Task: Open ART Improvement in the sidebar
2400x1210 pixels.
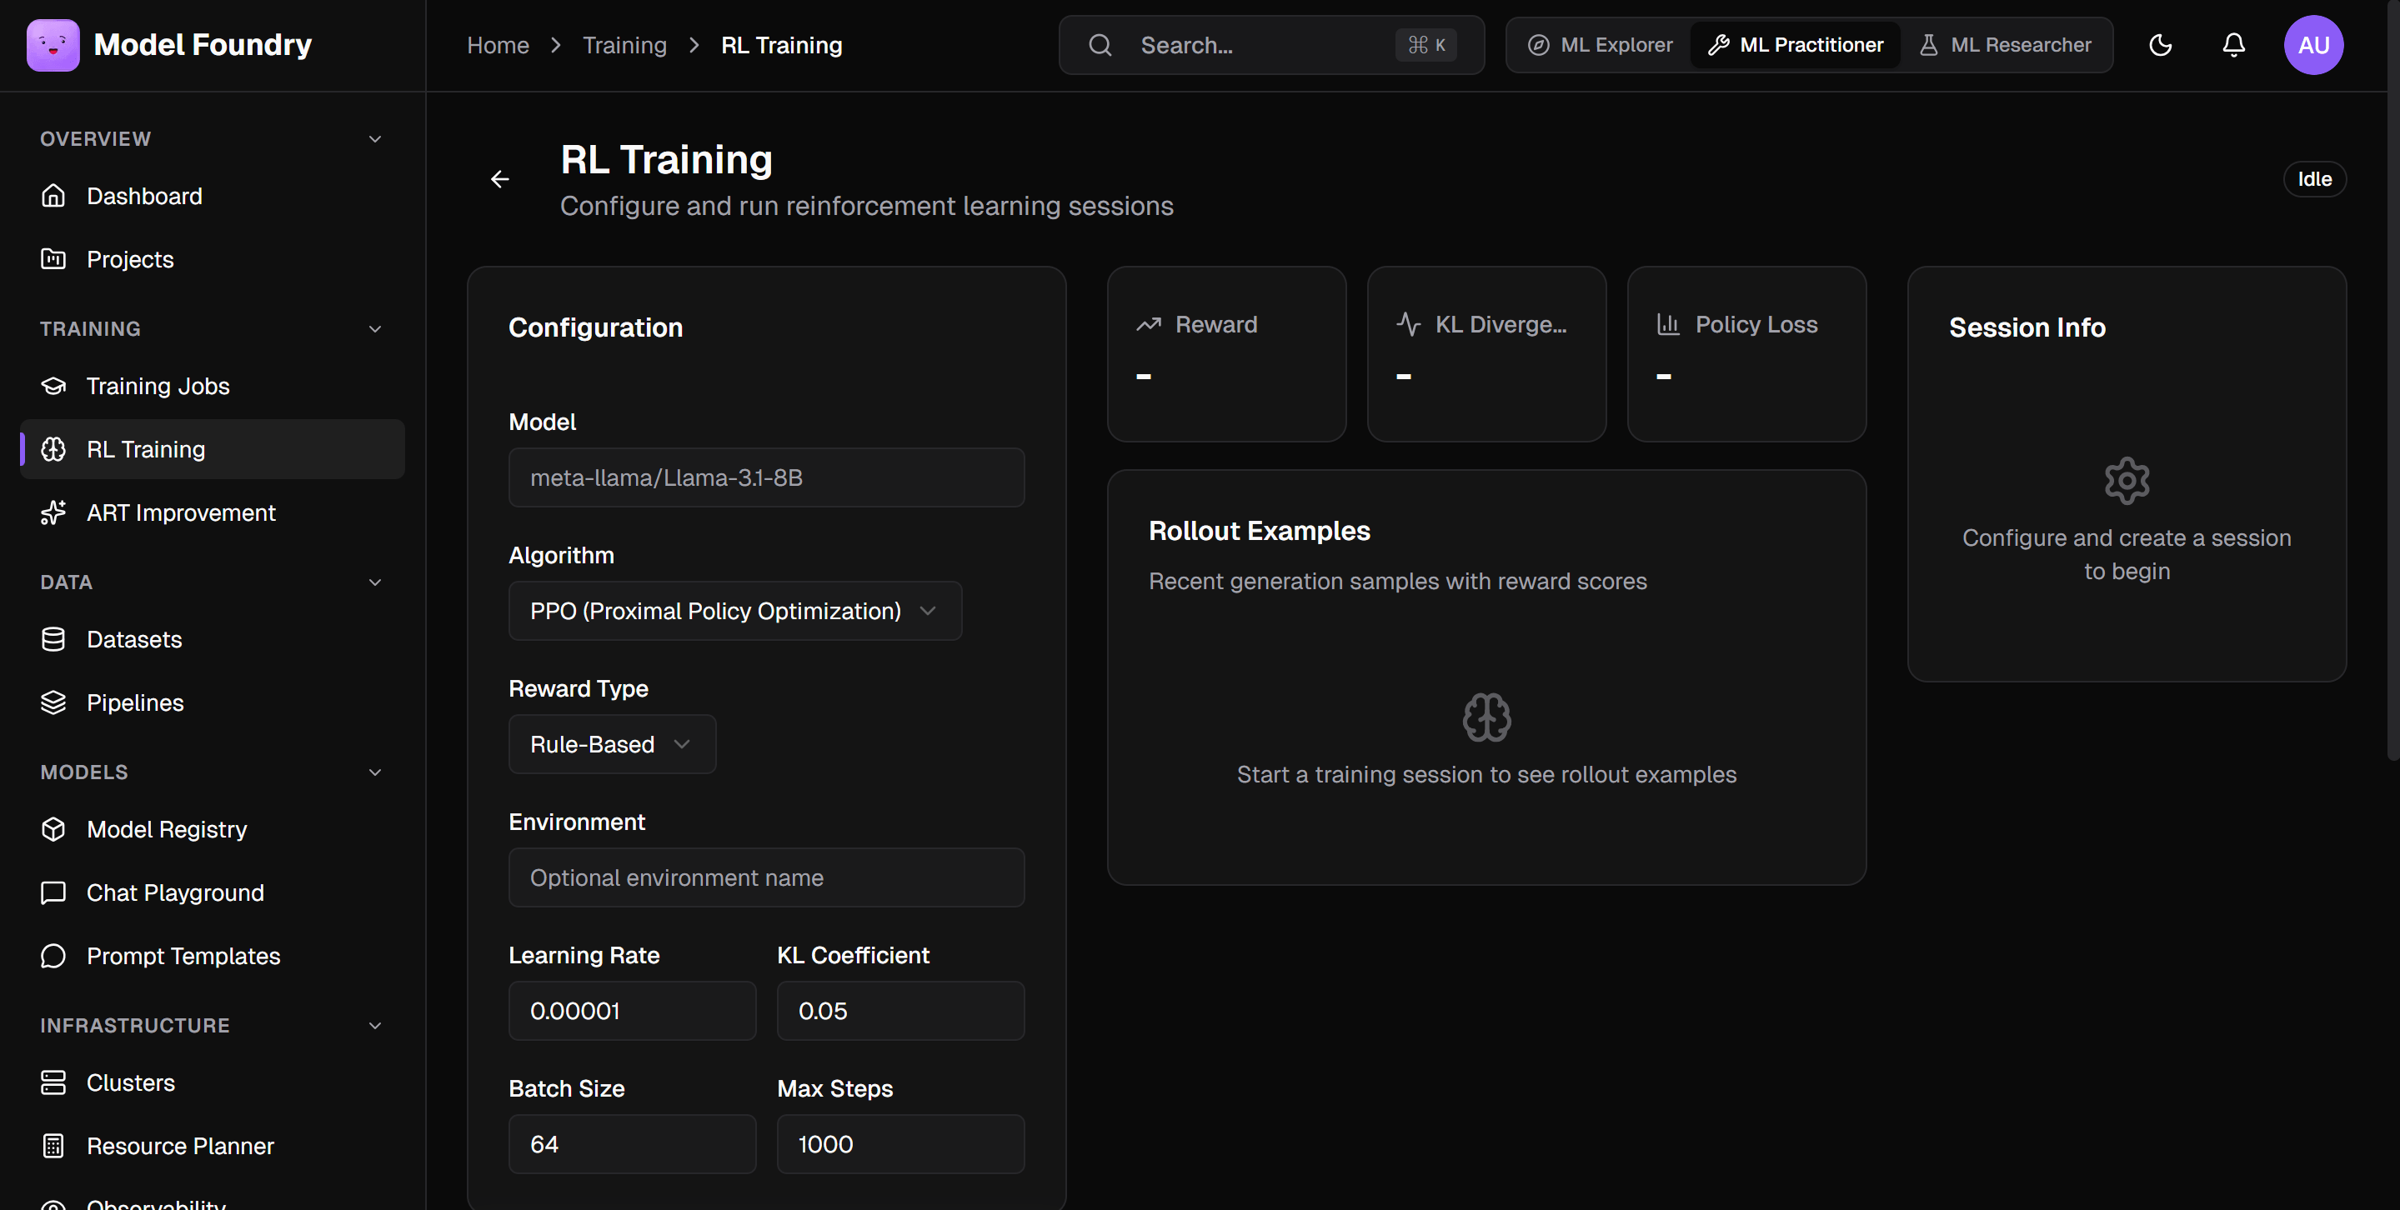Action: click(x=213, y=512)
